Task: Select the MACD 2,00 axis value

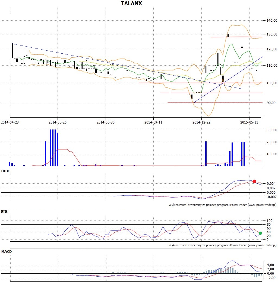Action: (270, 269)
